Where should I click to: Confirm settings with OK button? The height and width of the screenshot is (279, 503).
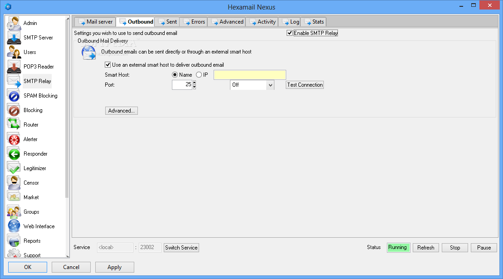click(x=28, y=267)
